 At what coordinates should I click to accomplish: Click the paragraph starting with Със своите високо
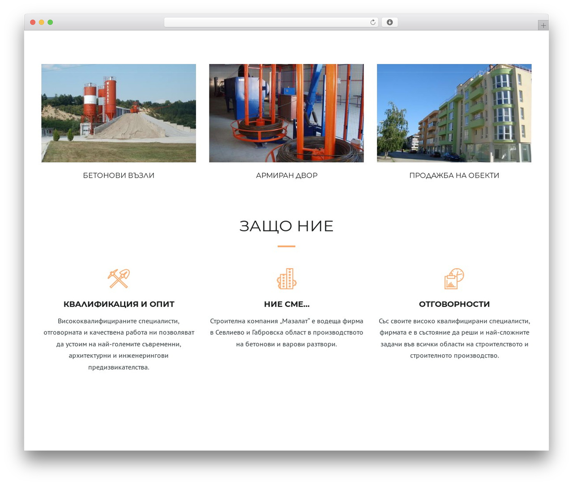[x=454, y=338]
